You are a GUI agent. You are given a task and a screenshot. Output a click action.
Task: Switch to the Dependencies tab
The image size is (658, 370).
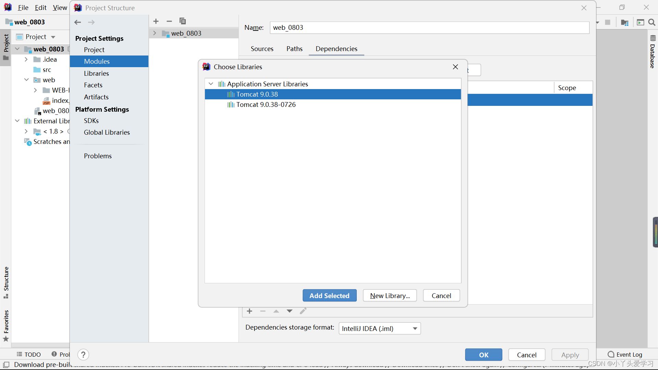[337, 49]
